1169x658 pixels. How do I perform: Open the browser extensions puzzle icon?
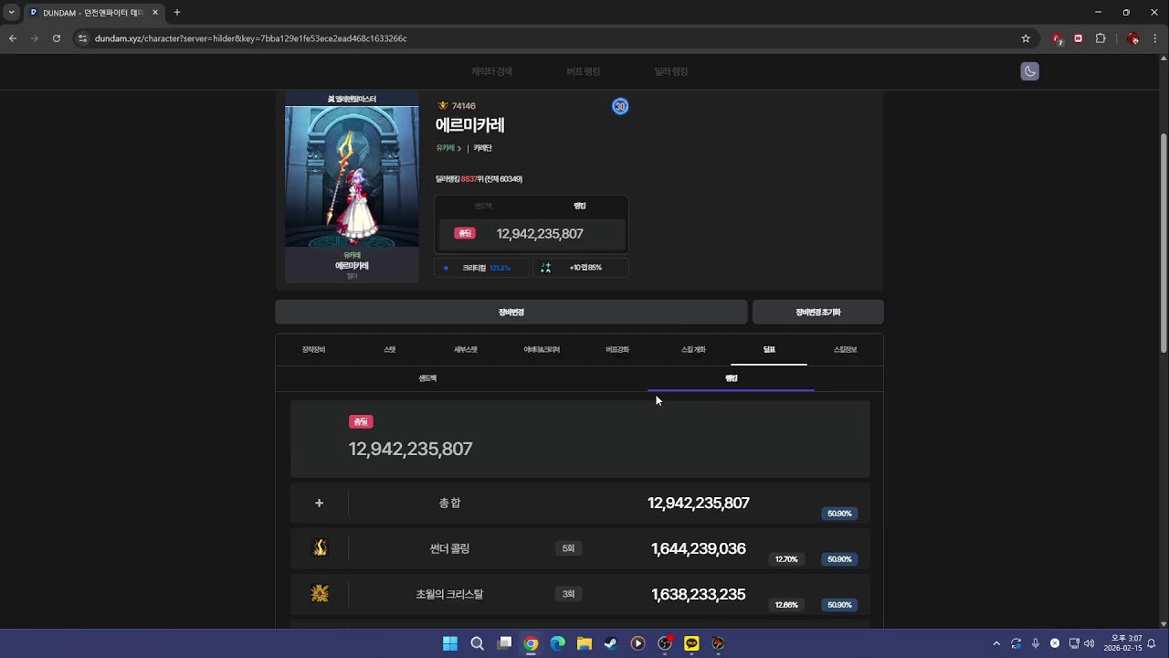1101,38
